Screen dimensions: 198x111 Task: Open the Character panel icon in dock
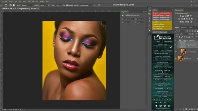pyautogui.click(x=150, y=18)
